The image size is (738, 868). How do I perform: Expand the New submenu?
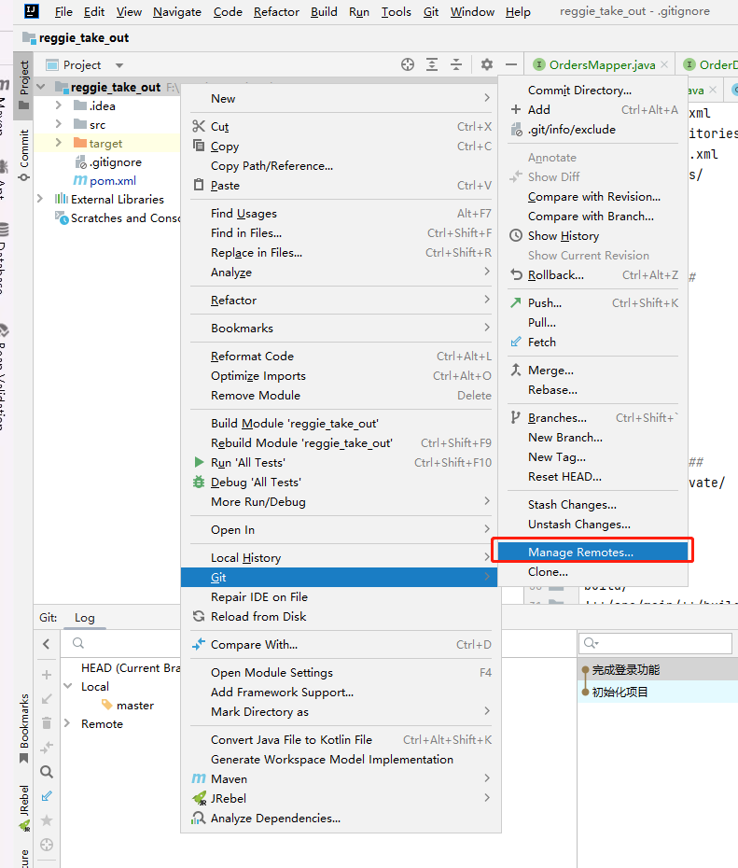coord(341,99)
